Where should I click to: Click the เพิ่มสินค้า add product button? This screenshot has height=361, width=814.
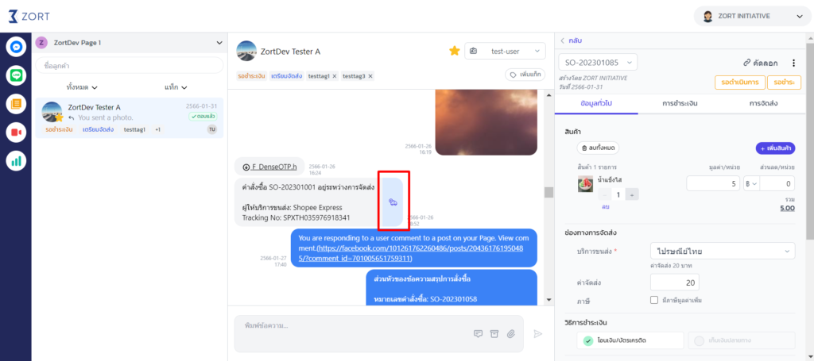(774, 148)
